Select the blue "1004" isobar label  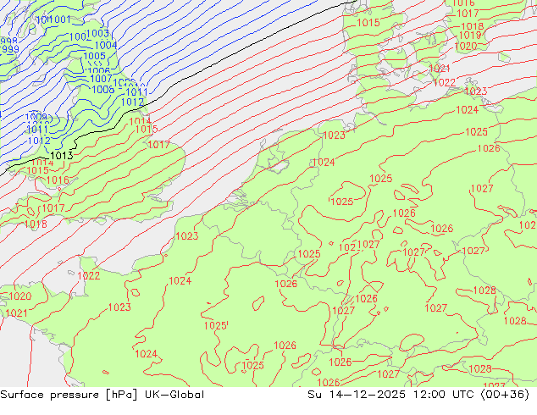point(106,45)
